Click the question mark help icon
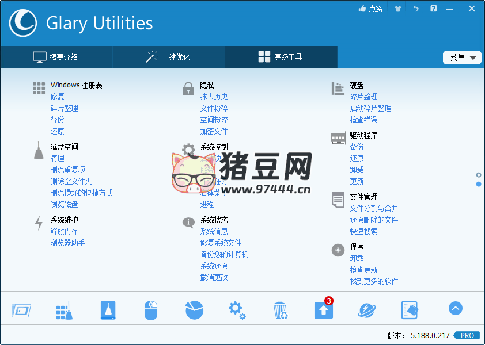This screenshot has height=345, width=485. (x=434, y=9)
